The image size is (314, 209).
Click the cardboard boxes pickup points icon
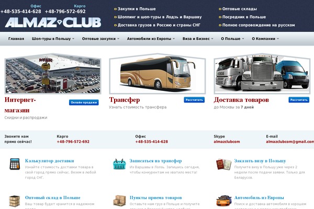point(119,201)
